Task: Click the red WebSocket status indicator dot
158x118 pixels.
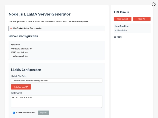Action: point(11,28)
